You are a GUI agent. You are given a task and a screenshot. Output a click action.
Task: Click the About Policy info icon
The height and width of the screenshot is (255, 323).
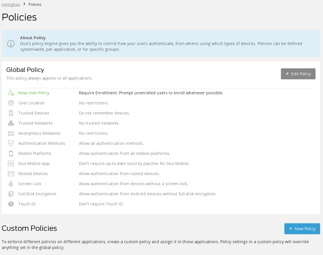(x=11, y=44)
